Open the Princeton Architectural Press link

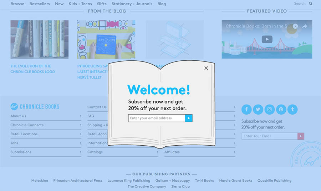[x=78, y=181]
